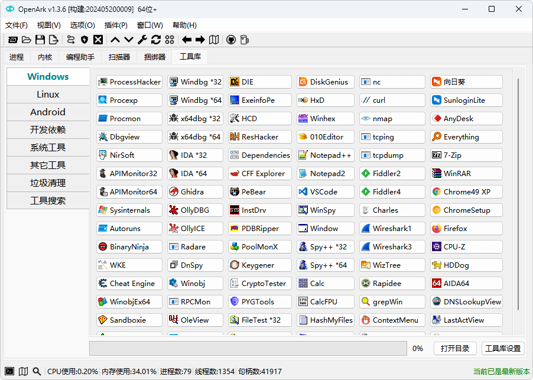Switch to the 进程 tab
Screen dimensions: 533x380
click(17, 57)
